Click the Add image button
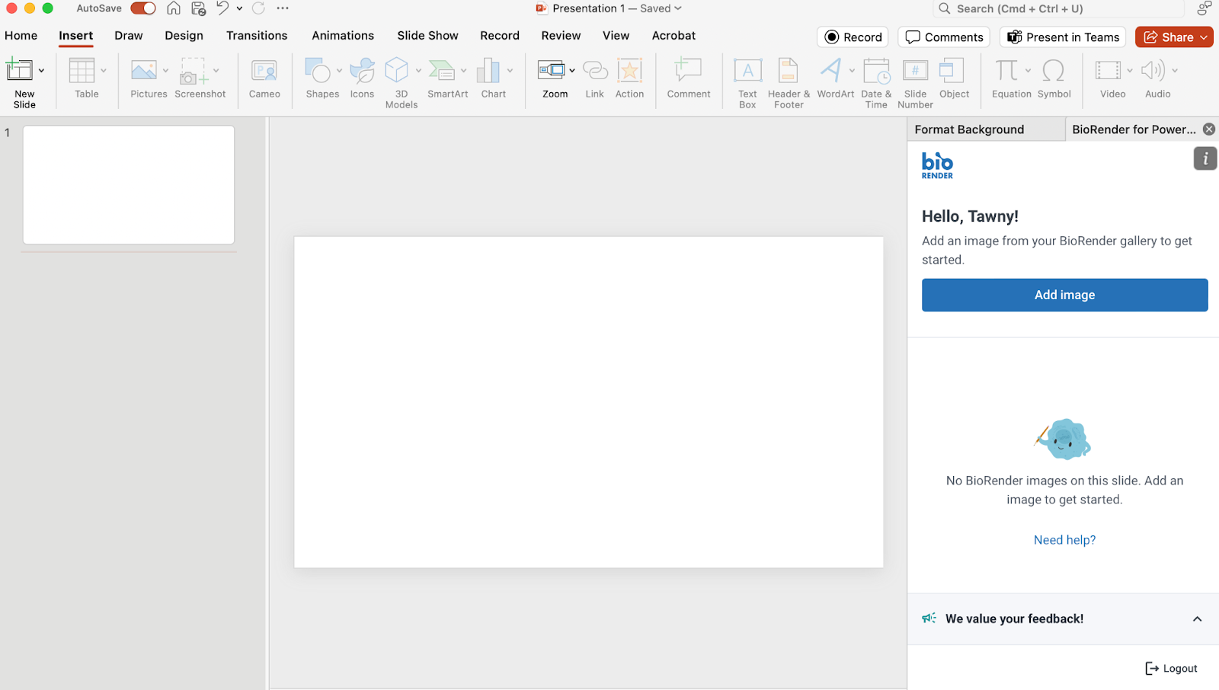This screenshot has height=690, width=1219. (1064, 295)
